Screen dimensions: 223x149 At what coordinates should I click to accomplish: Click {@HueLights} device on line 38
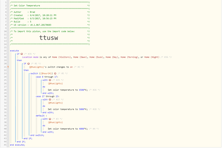pos(55,122)
